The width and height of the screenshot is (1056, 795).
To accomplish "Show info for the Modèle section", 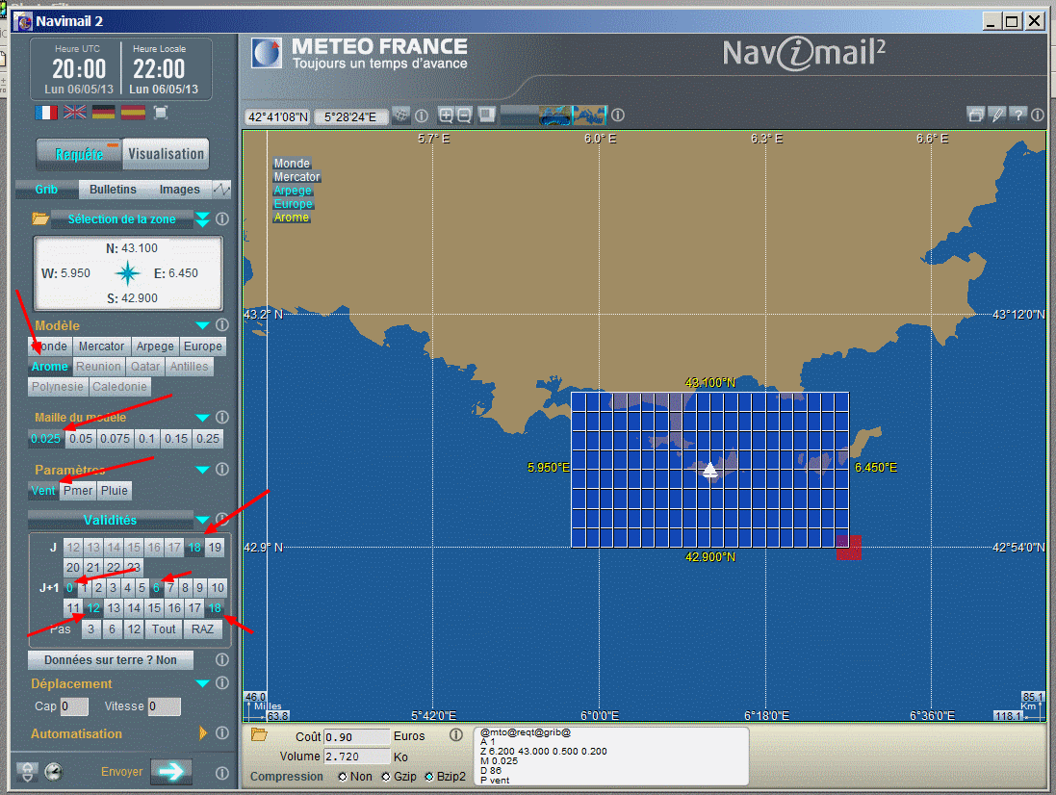I will 222,325.
